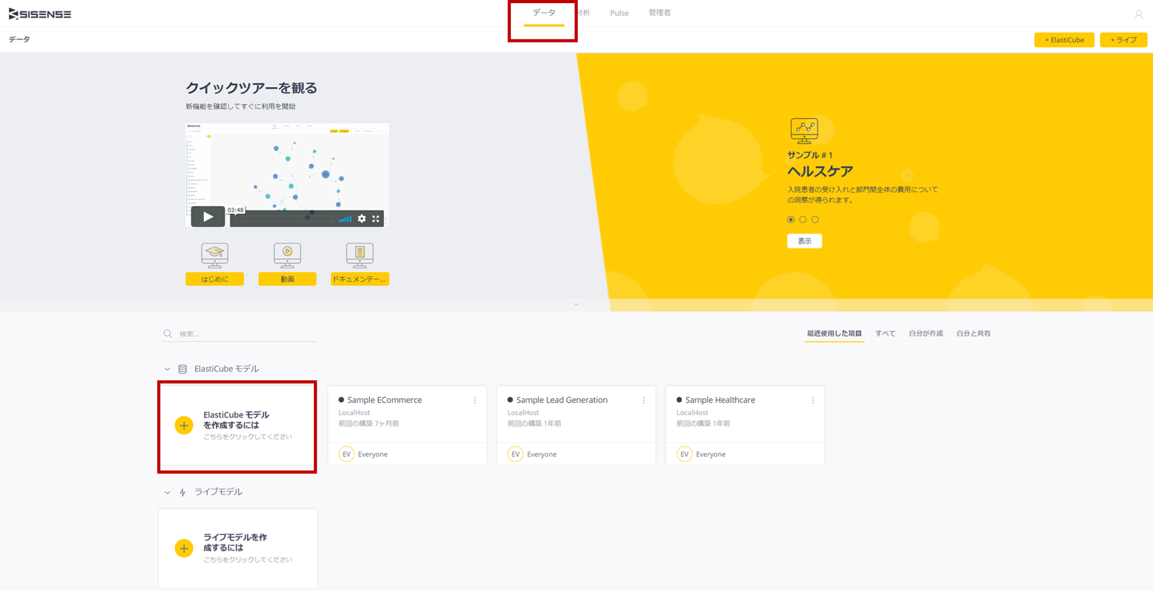
Task: Click the Sisense logo
Action: click(40, 14)
